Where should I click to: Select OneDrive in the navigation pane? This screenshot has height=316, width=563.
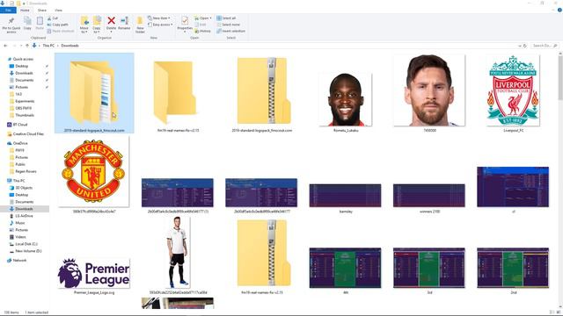point(18,143)
